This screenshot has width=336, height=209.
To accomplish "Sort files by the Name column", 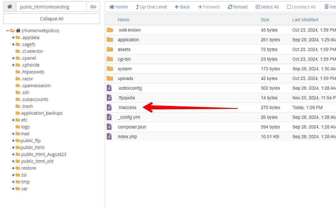I will point(123,20).
